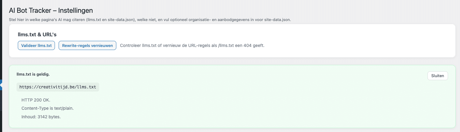Click the Valideer llms.txt button

(x=36, y=46)
